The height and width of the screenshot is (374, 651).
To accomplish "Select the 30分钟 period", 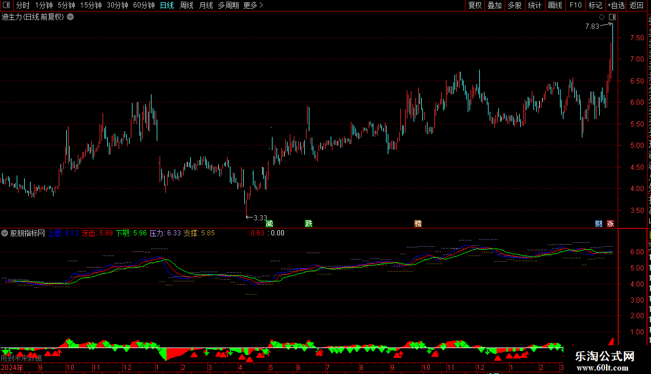I will coord(118,5).
